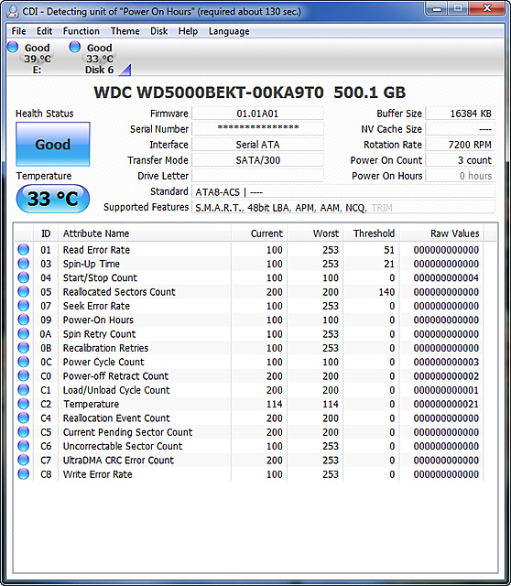Click the status orb for Seek Error Rate

(x=23, y=305)
